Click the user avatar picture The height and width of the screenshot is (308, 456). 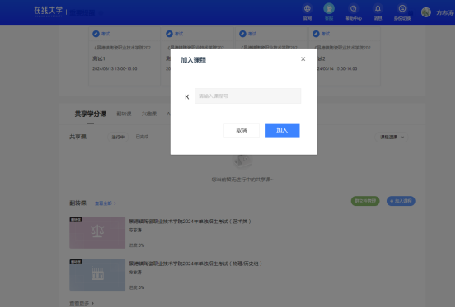pyautogui.click(x=426, y=12)
